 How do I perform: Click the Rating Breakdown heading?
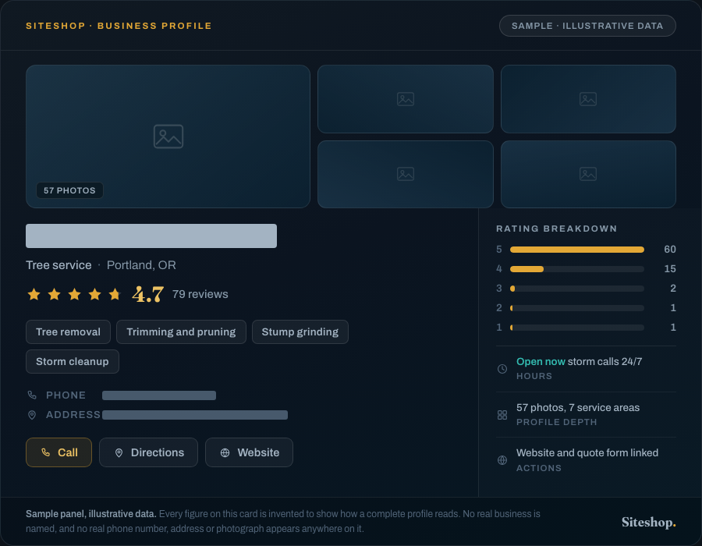556,229
